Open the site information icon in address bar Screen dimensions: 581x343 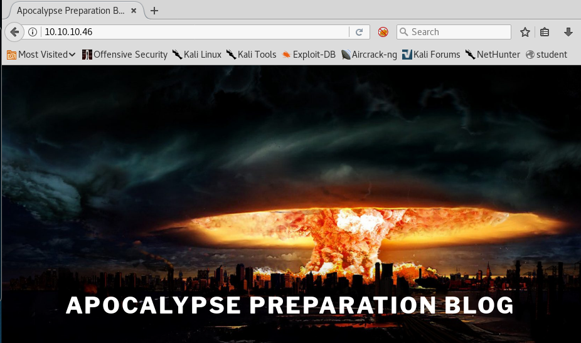point(33,32)
